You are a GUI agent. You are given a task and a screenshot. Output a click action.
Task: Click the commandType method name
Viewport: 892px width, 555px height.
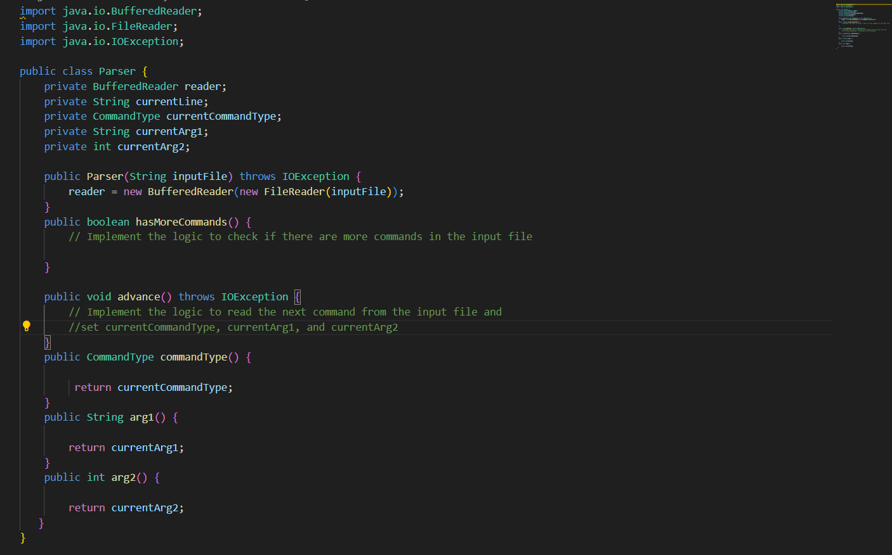point(193,357)
